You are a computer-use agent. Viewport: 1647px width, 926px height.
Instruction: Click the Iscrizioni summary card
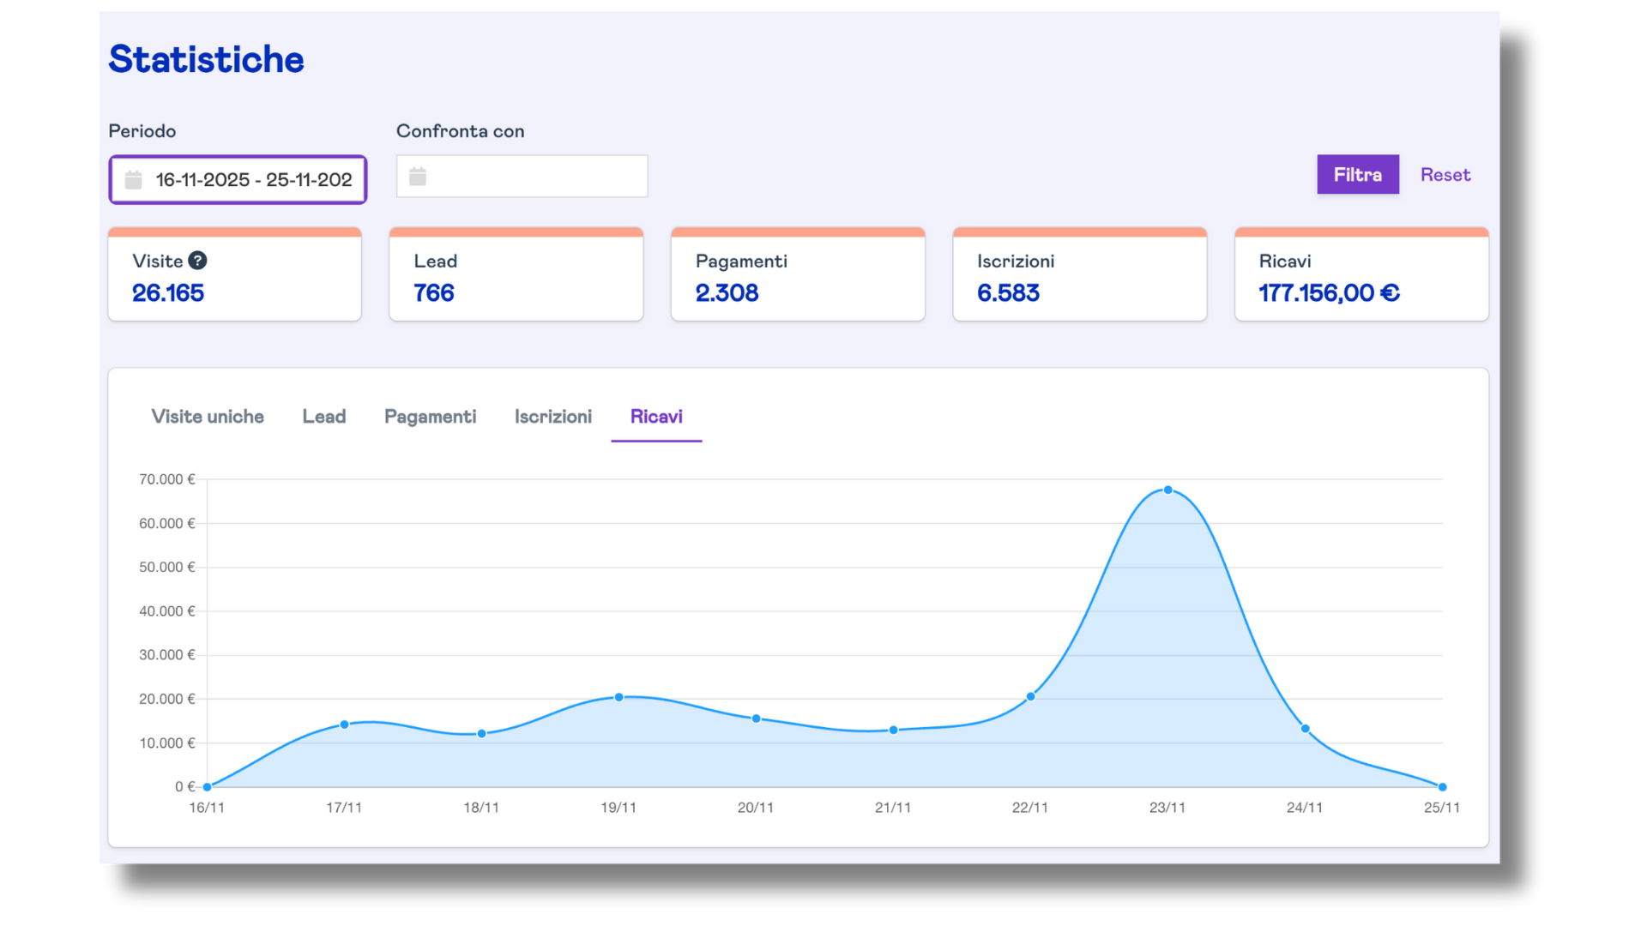pos(1079,278)
